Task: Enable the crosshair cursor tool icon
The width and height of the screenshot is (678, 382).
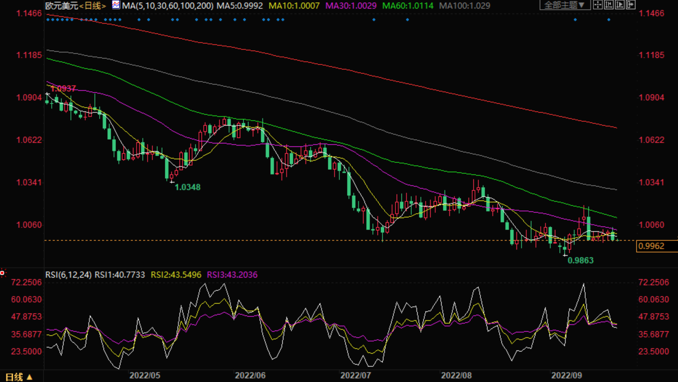Action: coord(598,5)
